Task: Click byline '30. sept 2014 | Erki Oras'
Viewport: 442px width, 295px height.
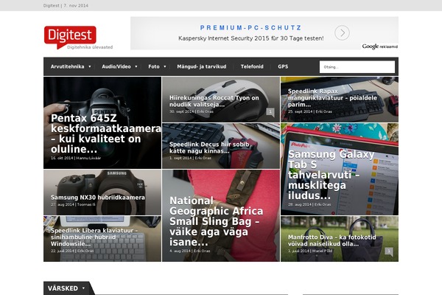Action: pyautogui.click(x=192, y=111)
